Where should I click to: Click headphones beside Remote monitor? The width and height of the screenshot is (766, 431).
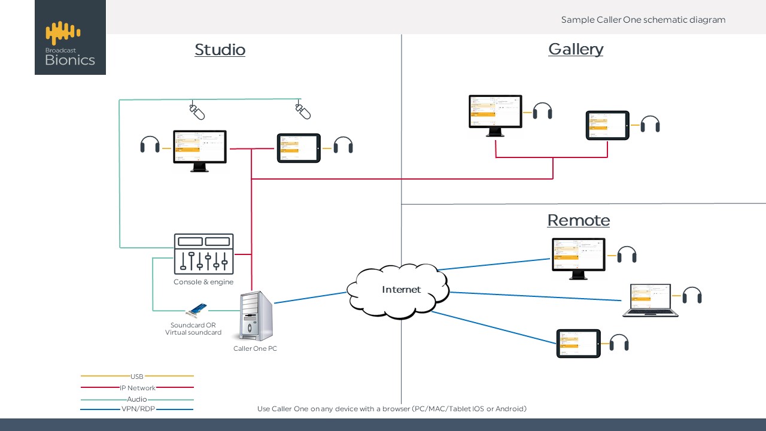click(627, 255)
